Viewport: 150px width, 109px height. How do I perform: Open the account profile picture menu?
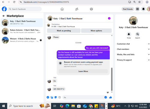[148, 9]
